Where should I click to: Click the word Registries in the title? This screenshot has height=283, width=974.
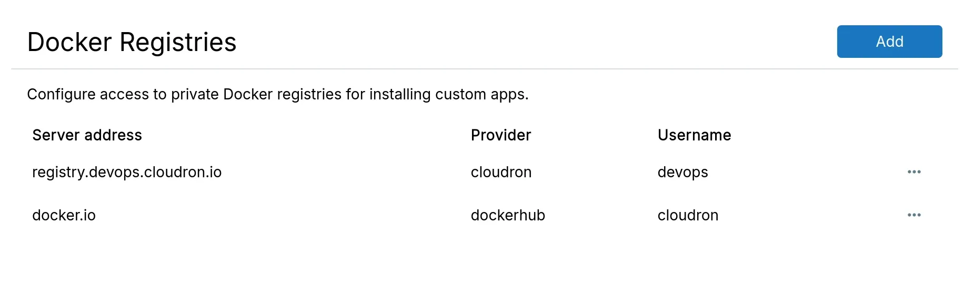(x=178, y=42)
